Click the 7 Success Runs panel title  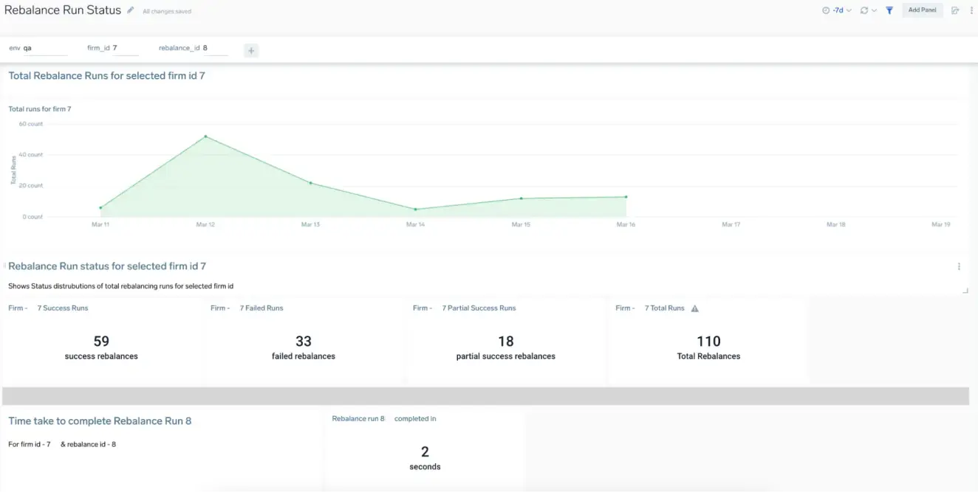pyautogui.click(x=63, y=308)
